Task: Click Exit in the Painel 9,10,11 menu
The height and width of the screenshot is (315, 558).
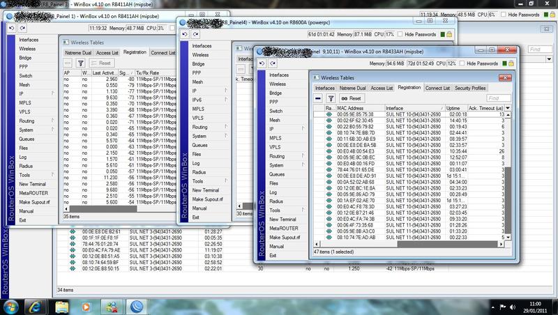Action: [273, 255]
